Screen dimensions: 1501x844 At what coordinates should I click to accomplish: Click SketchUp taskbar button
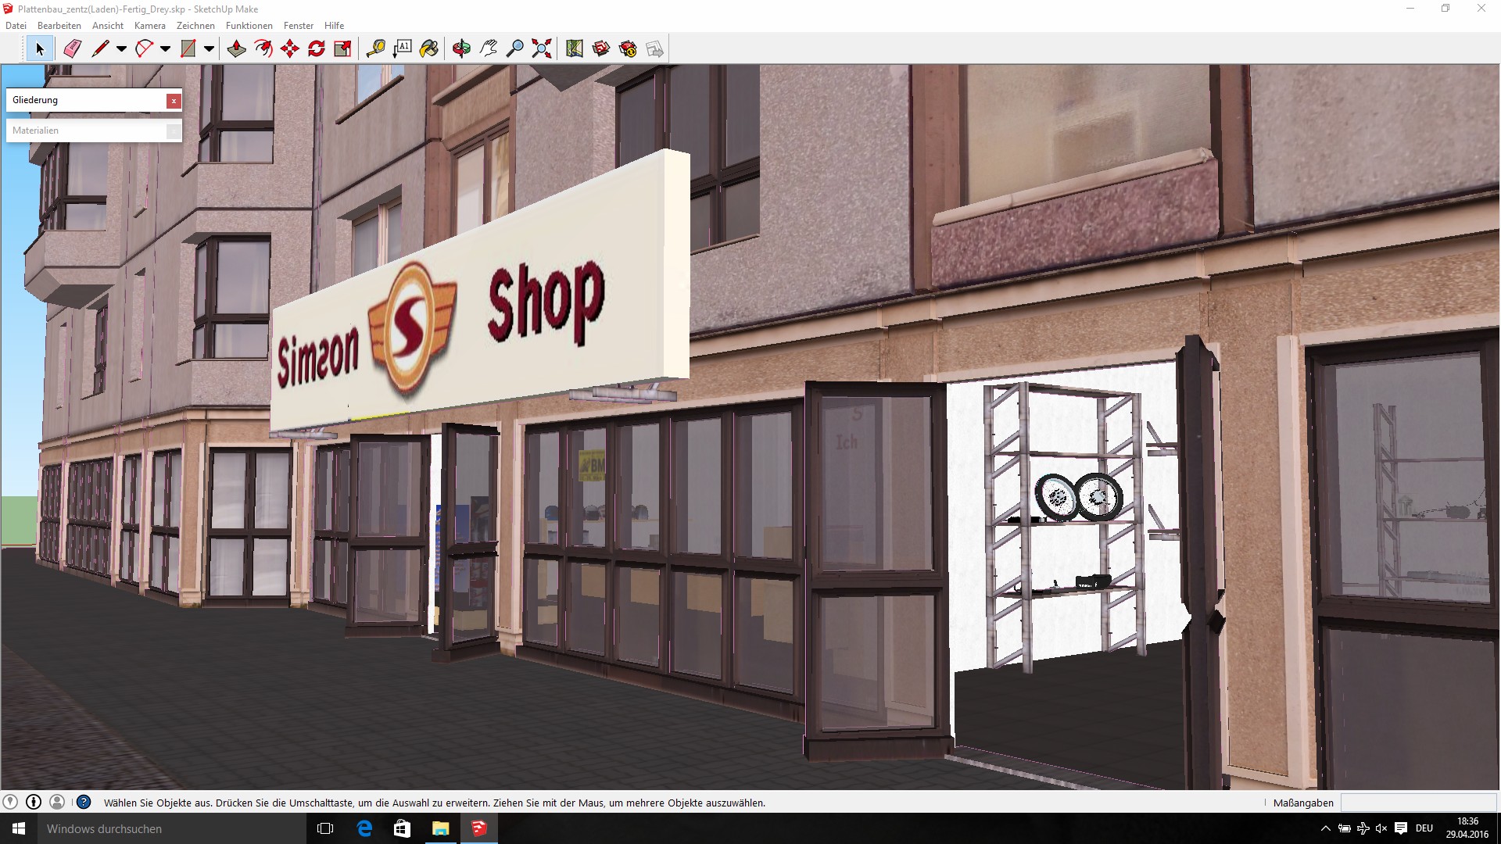click(478, 828)
